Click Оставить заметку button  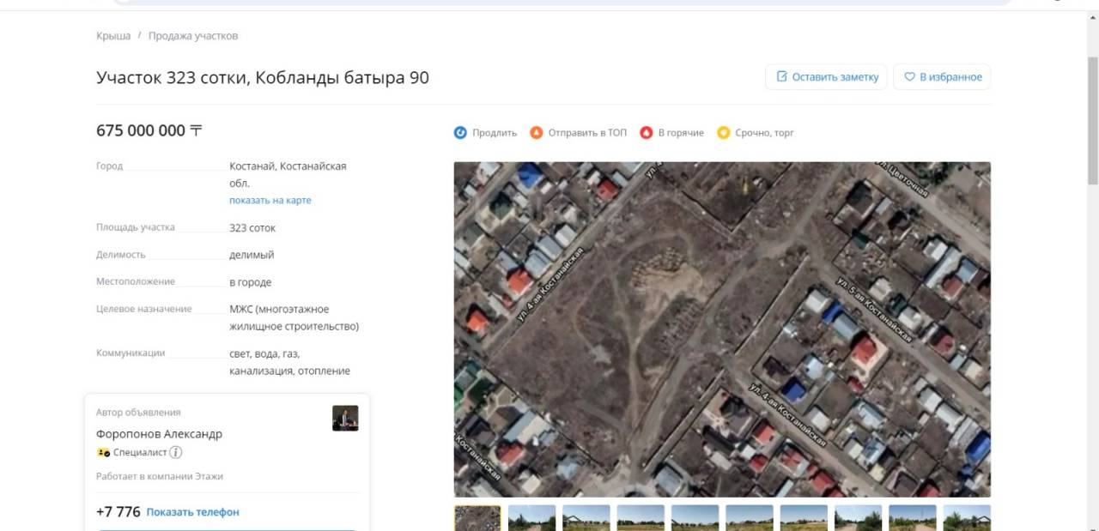coord(826,77)
